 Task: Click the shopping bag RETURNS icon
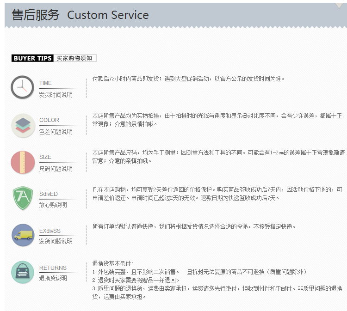click(23, 272)
